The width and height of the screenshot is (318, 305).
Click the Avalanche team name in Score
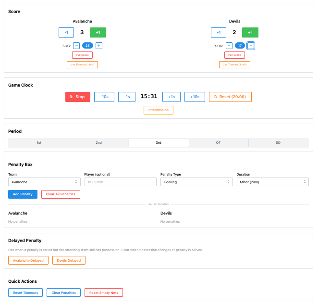(x=82, y=21)
